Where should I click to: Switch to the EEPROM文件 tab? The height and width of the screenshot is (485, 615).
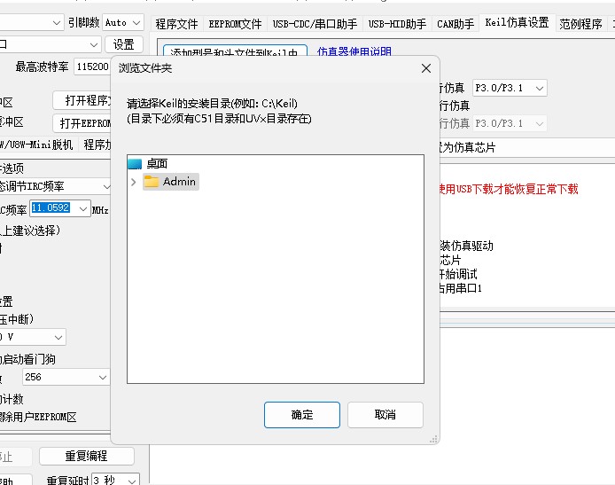click(x=235, y=24)
